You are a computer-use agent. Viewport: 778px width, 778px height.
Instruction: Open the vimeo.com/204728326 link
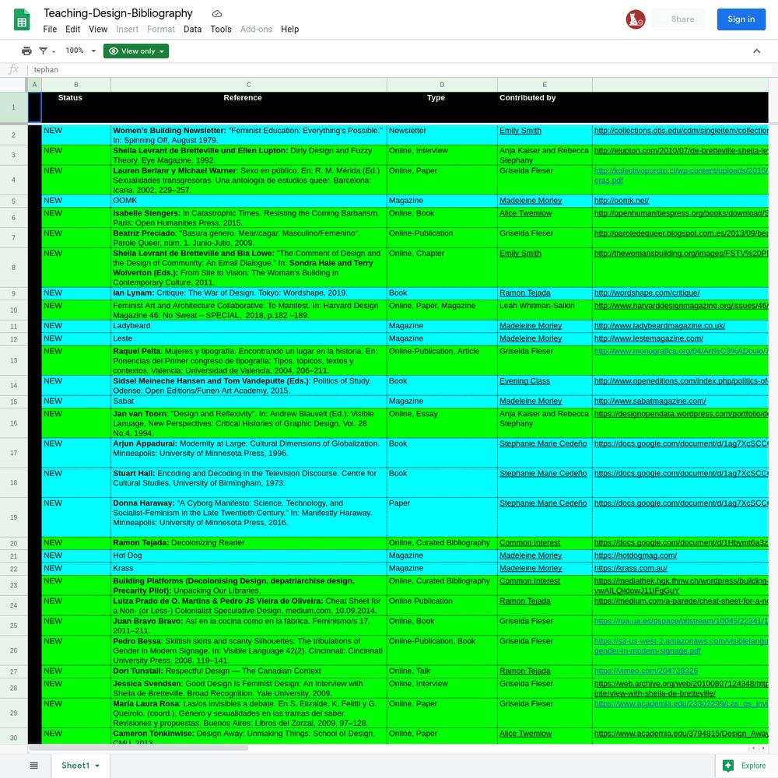point(646,671)
